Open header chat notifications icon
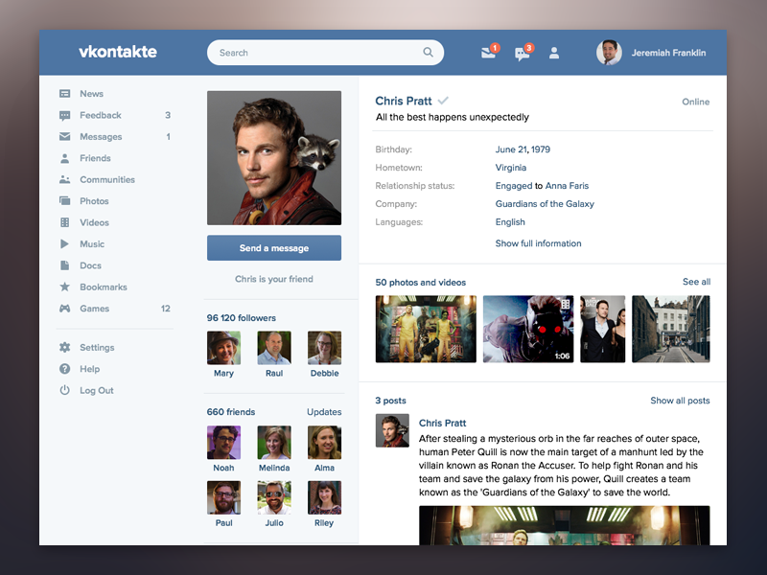The height and width of the screenshot is (575, 767). [x=523, y=53]
